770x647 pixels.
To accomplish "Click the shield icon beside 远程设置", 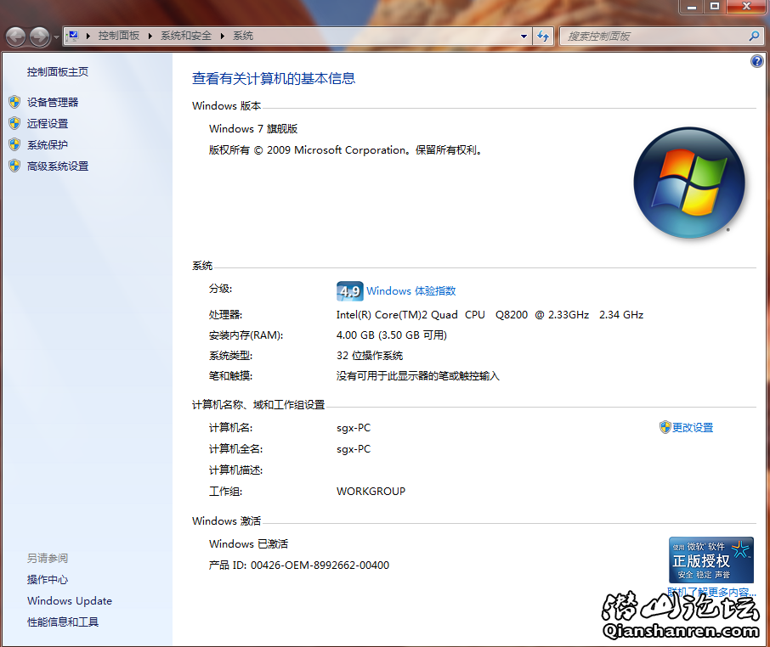I will click(x=14, y=123).
